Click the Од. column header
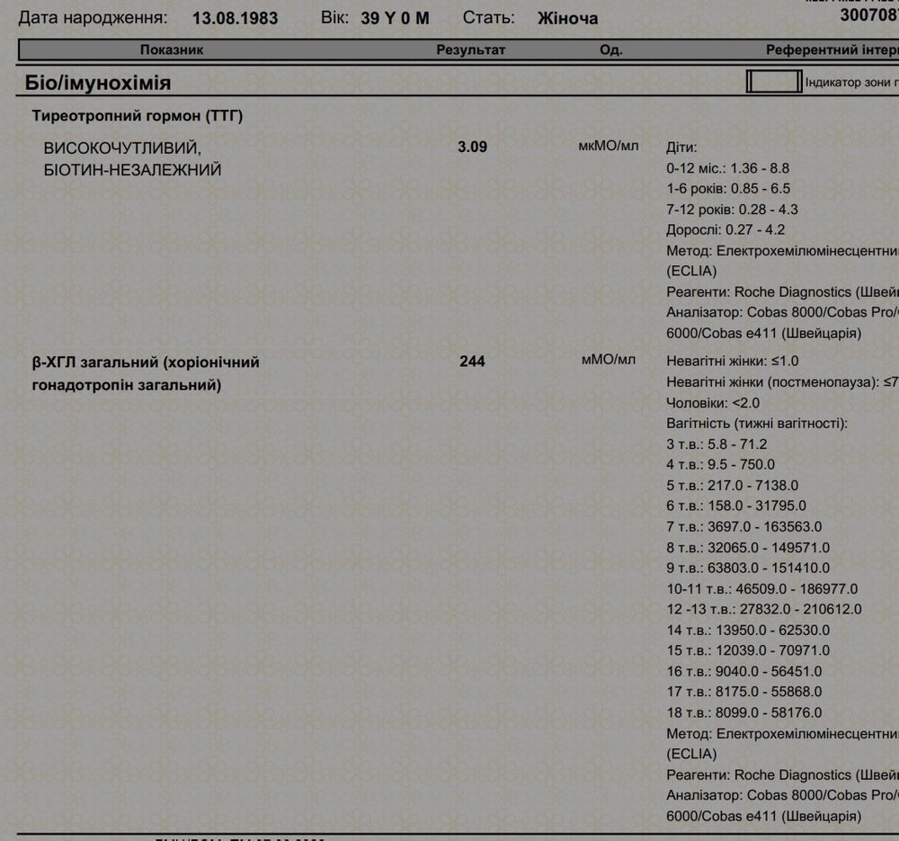Image resolution: width=899 pixels, height=841 pixels. 610,50
